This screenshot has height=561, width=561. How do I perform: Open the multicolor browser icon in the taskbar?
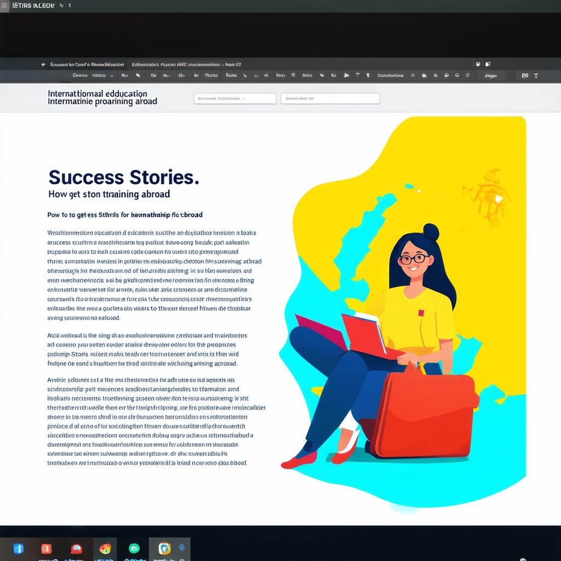105,548
